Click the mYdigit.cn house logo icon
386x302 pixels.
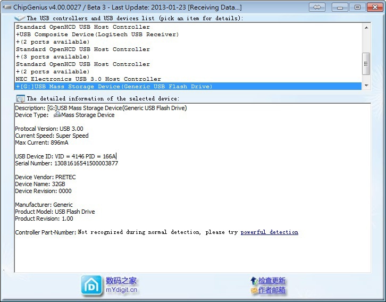tap(91, 286)
